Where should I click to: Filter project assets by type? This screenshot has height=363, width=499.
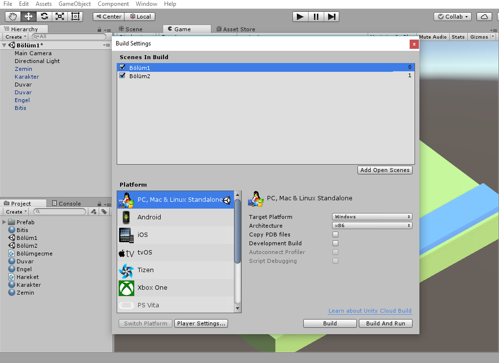(94, 212)
